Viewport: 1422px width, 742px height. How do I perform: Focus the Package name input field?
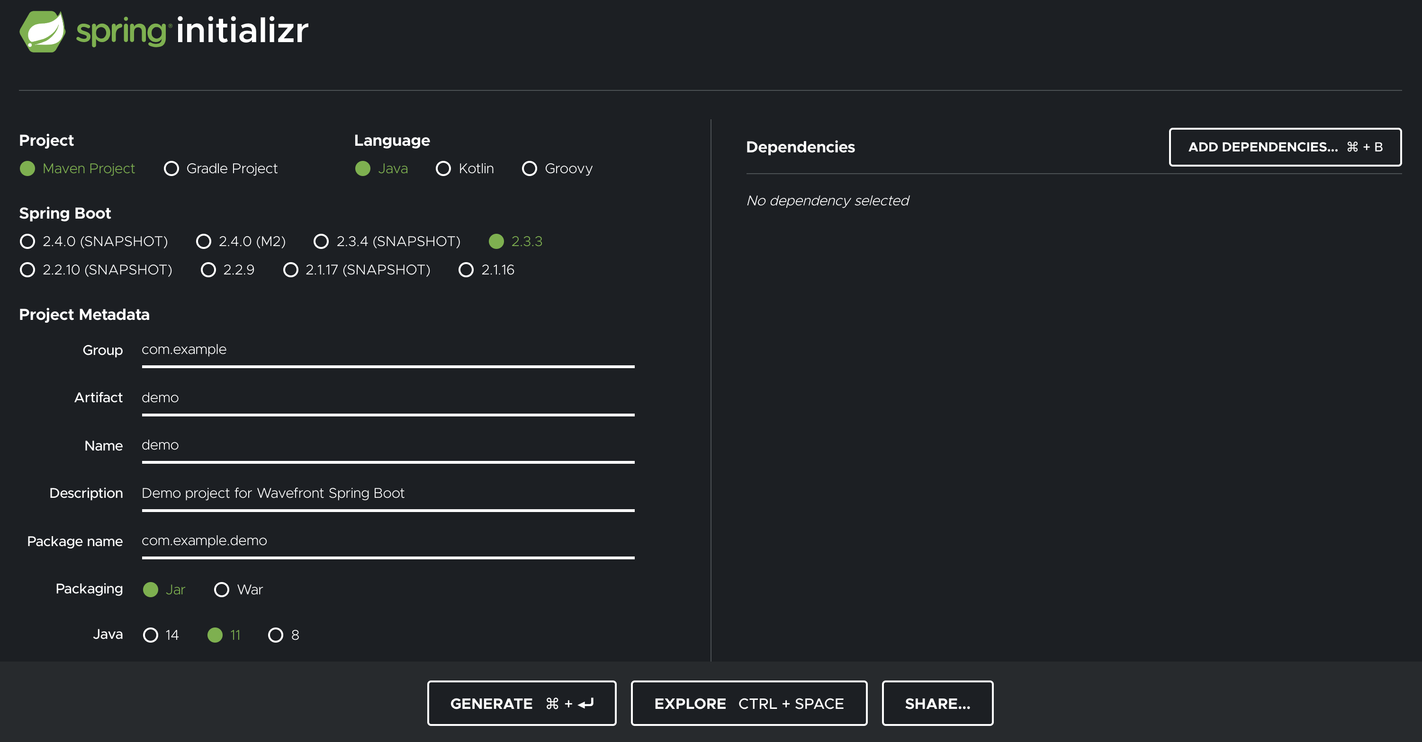pos(388,541)
